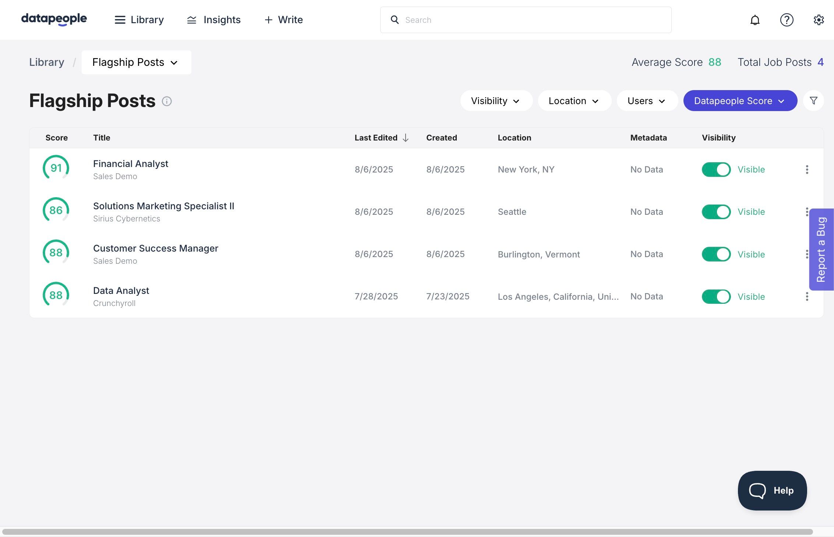
Task: Click the filter funnel icon
Action: pyautogui.click(x=813, y=101)
